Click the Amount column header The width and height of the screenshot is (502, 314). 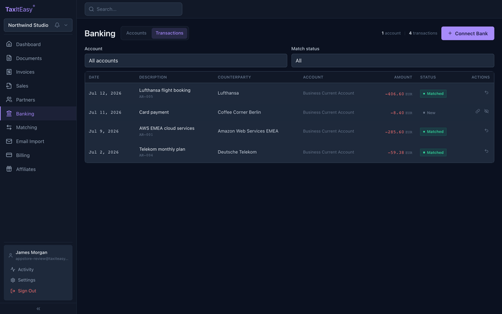point(403,77)
